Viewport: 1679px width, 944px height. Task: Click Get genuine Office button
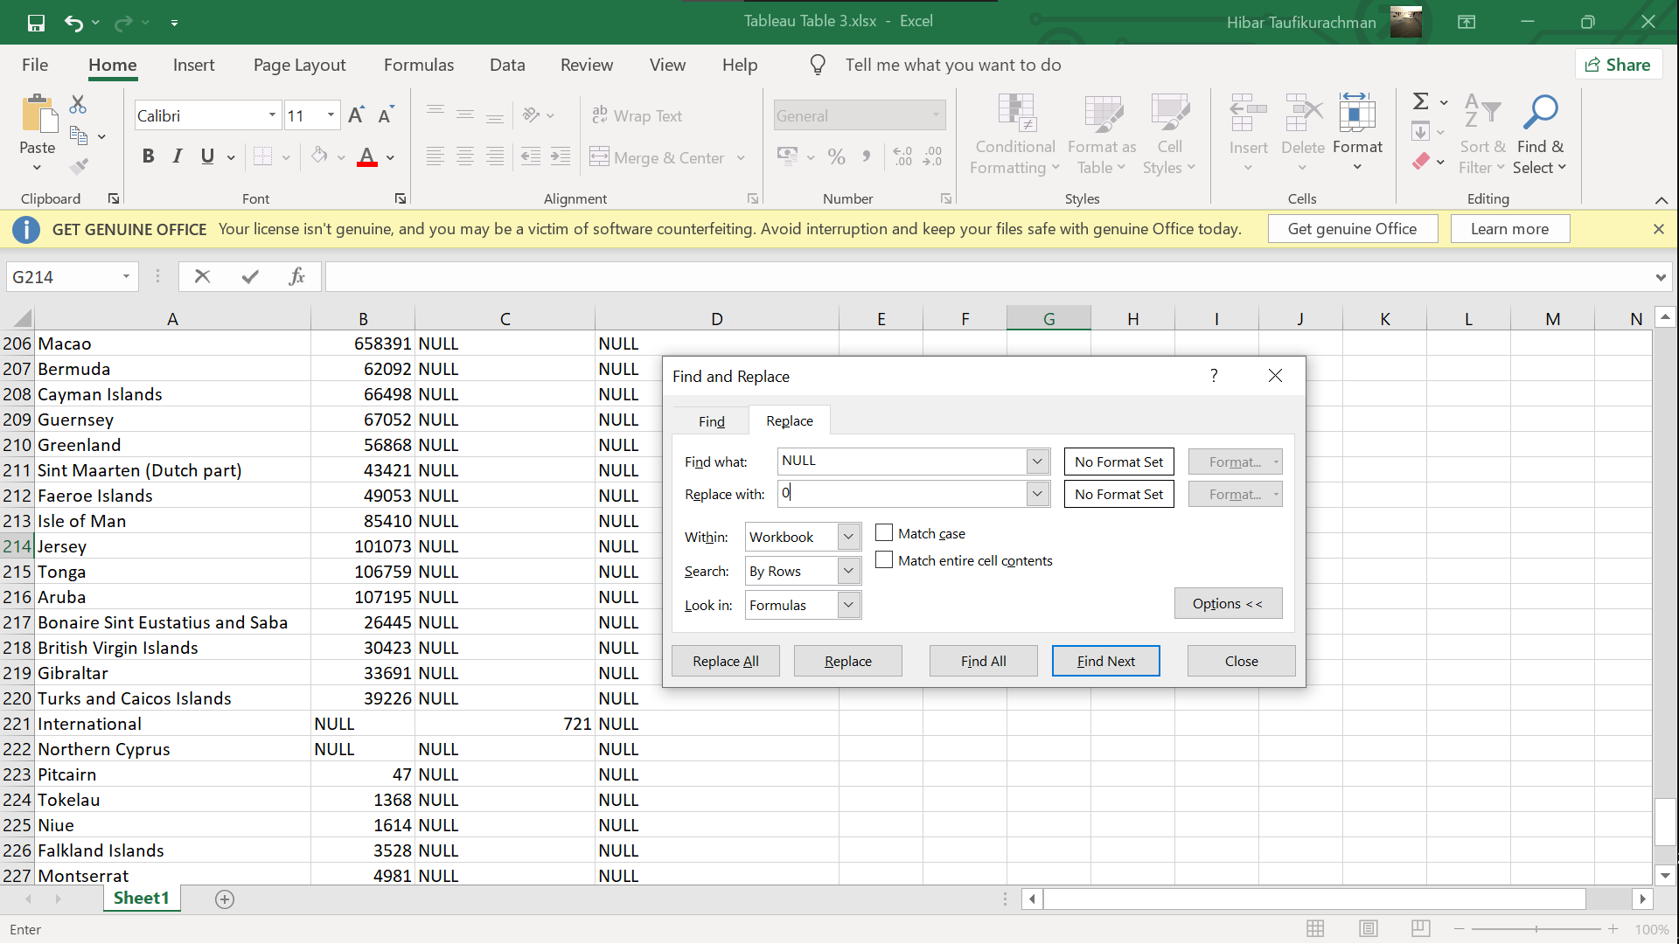point(1351,229)
